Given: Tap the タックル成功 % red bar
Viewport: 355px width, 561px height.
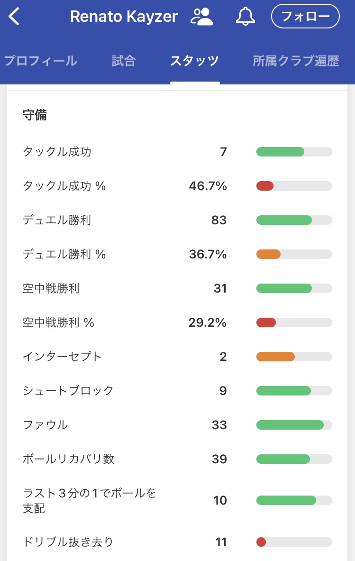Looking at the screenshot, I should [265, 186].
